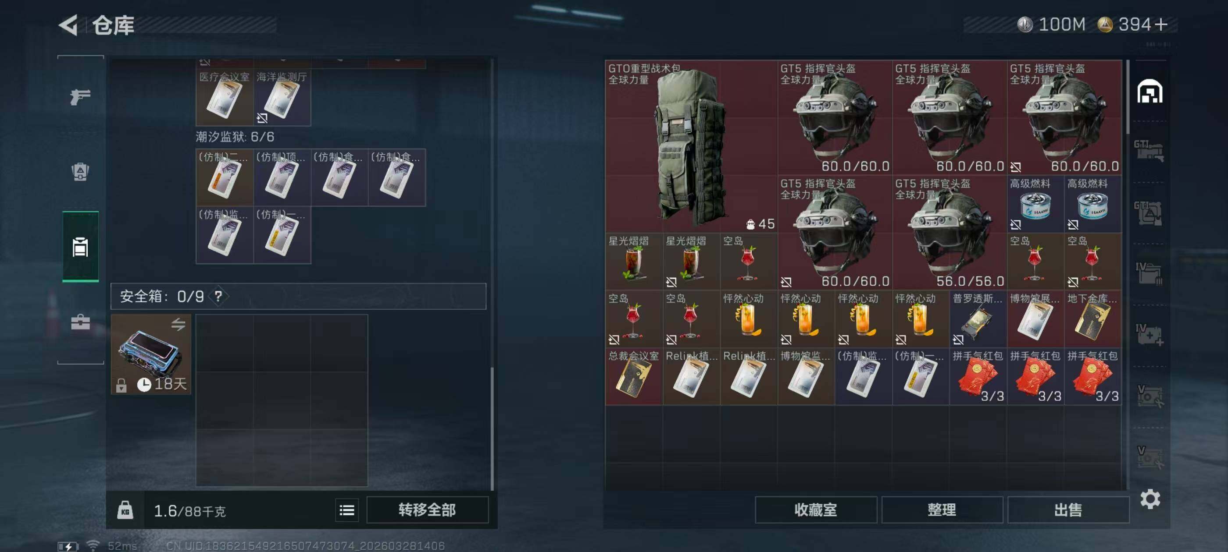The width and height of the screenshot is (1228, 552).
Task: Open the weapons tab with pistol icon
Action: click(x=80, y=97)
